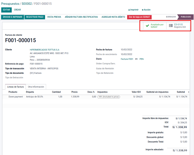The width and height of the screenshot is (194, 155).
Task: Open VISTA PREVIA of the invoice
Action: click(x=54, y=17)
